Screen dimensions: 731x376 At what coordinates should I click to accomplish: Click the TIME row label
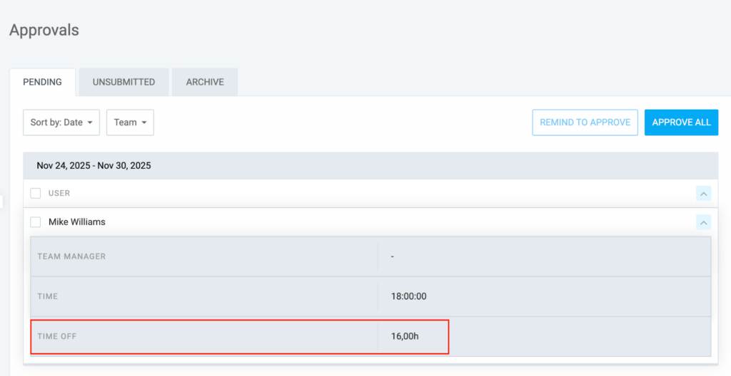48,296
